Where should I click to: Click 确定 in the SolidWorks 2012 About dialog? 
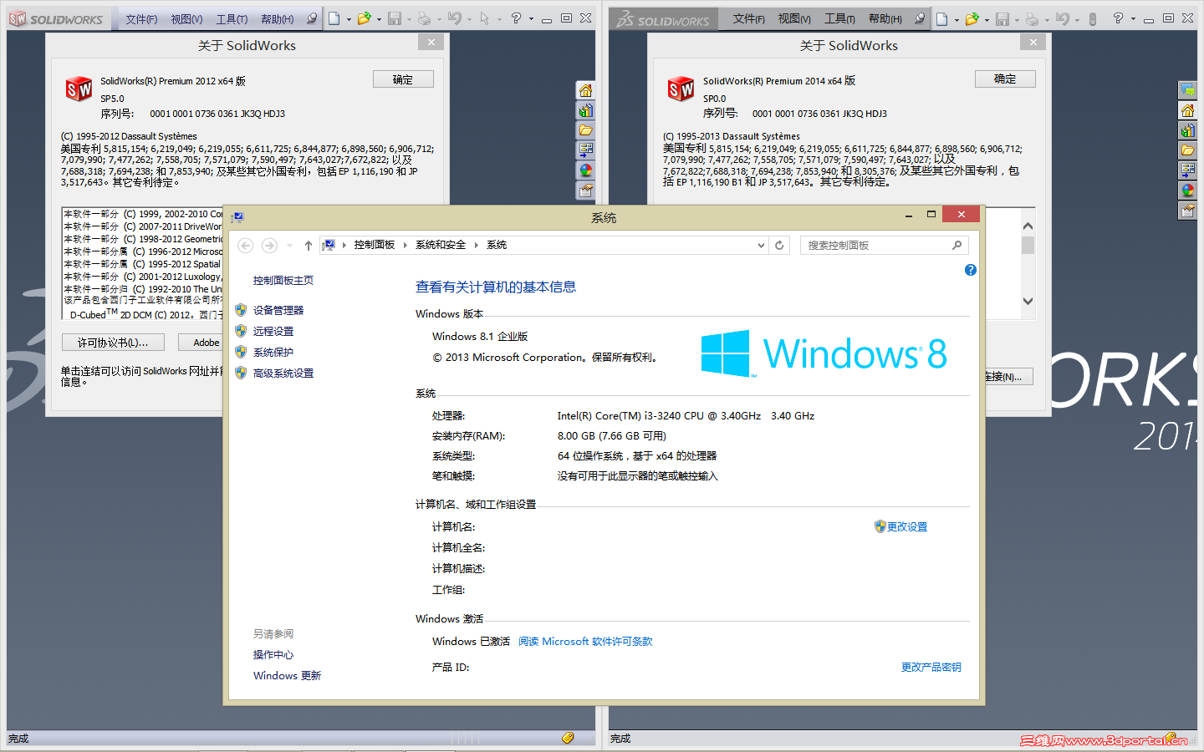pos(403,79)
